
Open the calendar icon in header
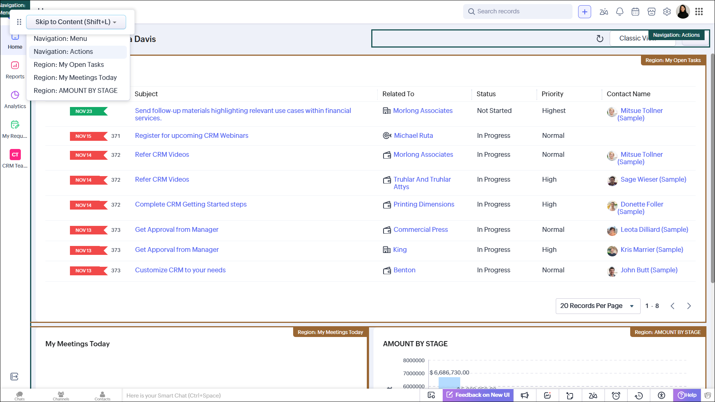pyautogui.click(x=635, y=12)
